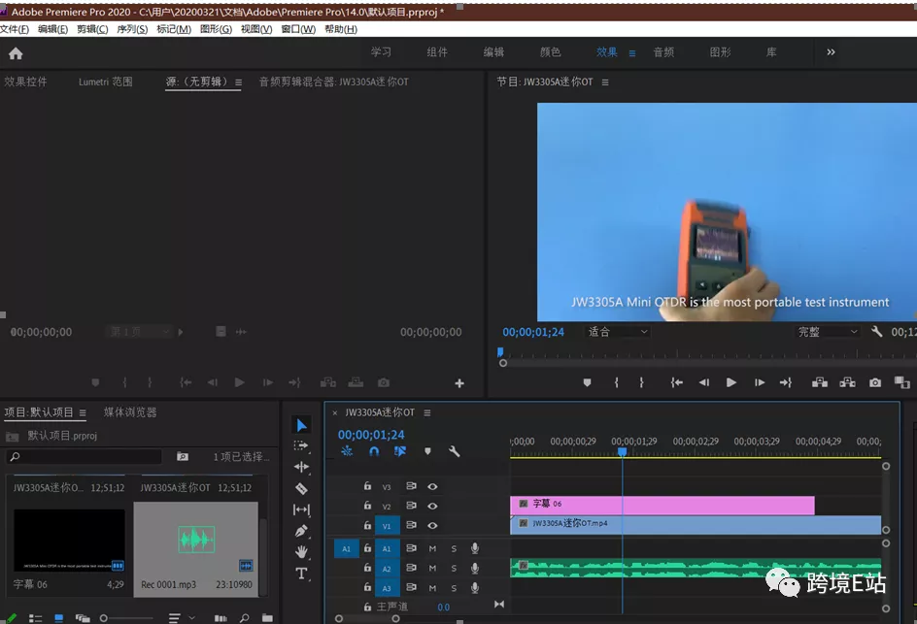Open 文件(F) menu
Image resolution: width=917 pixels, height=624 pixels.
coord(15,29)
